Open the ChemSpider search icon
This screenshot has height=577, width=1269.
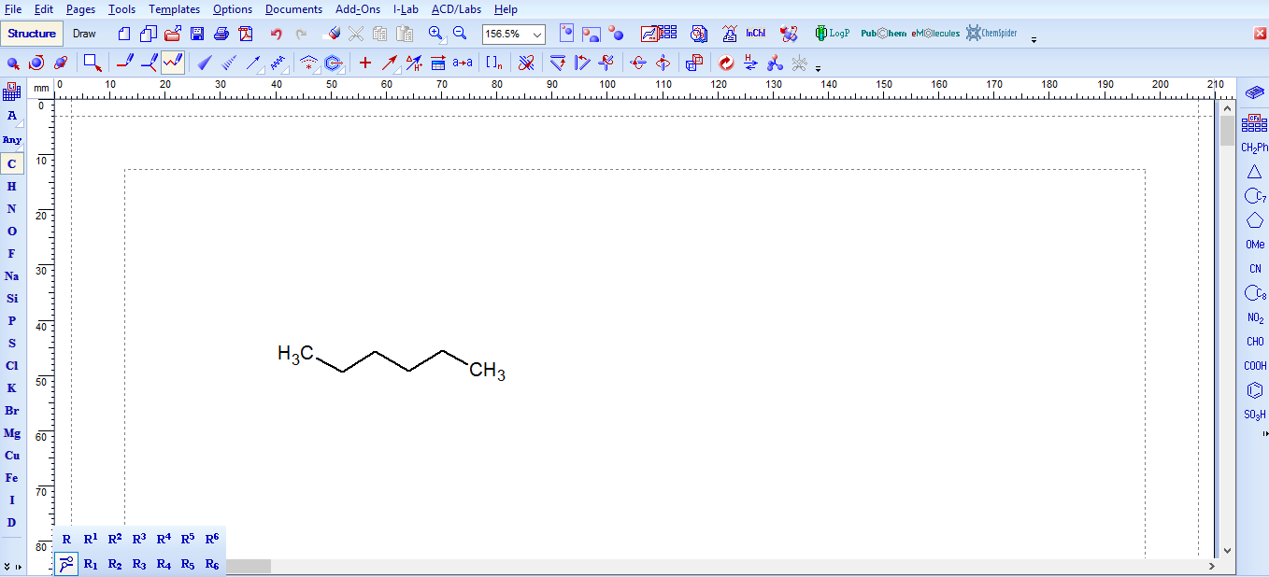click(991, 34)
